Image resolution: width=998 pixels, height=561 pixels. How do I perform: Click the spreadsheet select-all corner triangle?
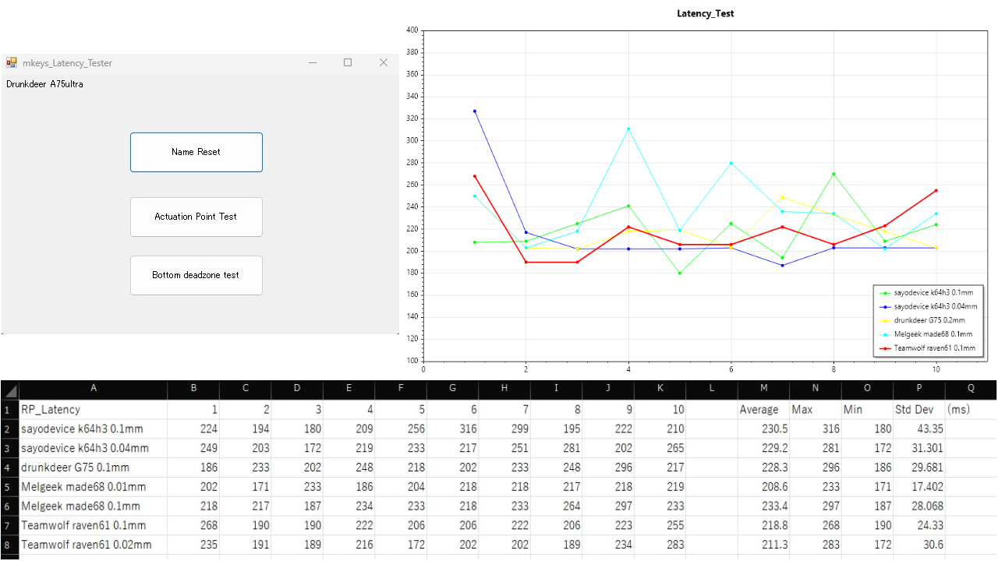point(10,390)
